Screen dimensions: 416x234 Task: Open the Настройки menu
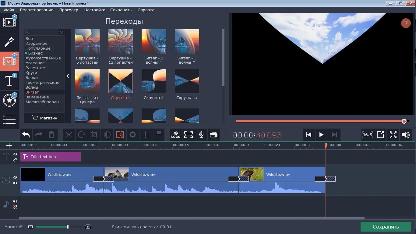95,10
